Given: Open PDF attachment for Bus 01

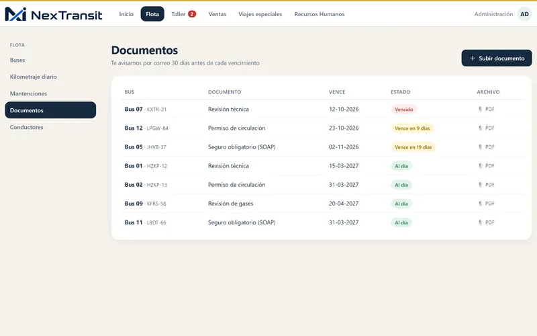Looking at the screenshot, I should pos(486,165).
